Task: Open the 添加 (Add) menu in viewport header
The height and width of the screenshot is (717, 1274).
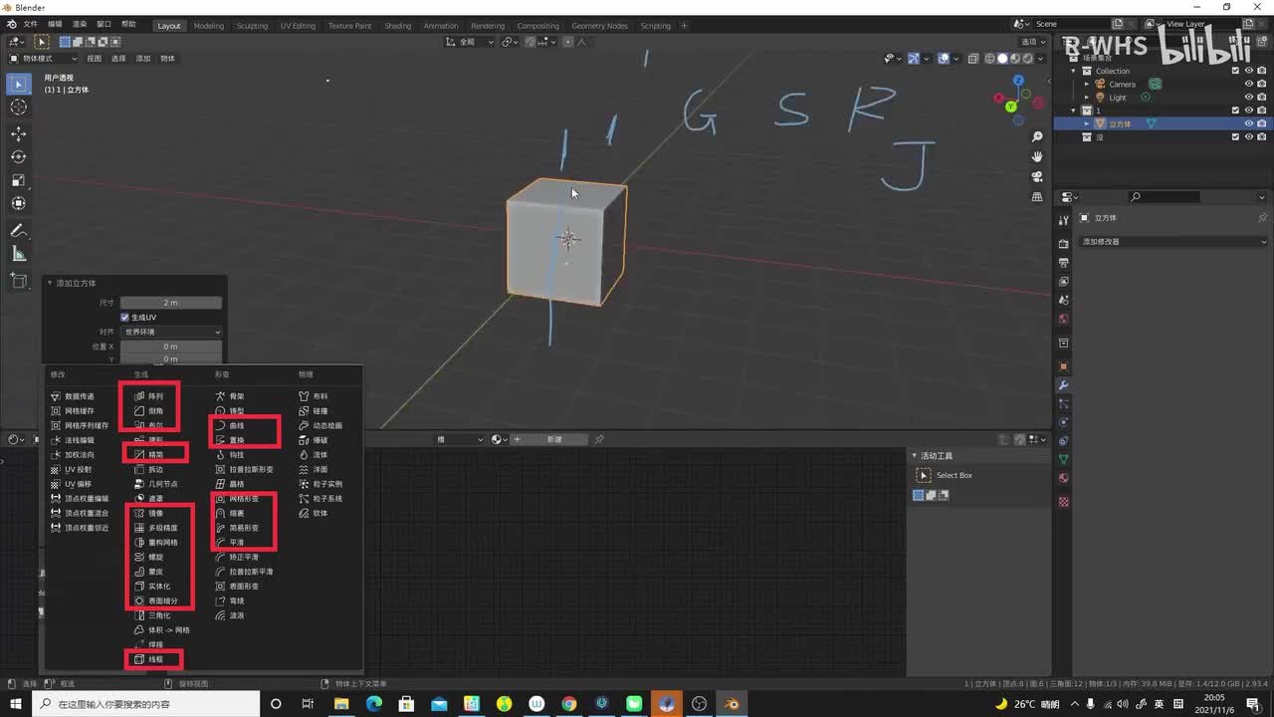Action: [143, 59]
